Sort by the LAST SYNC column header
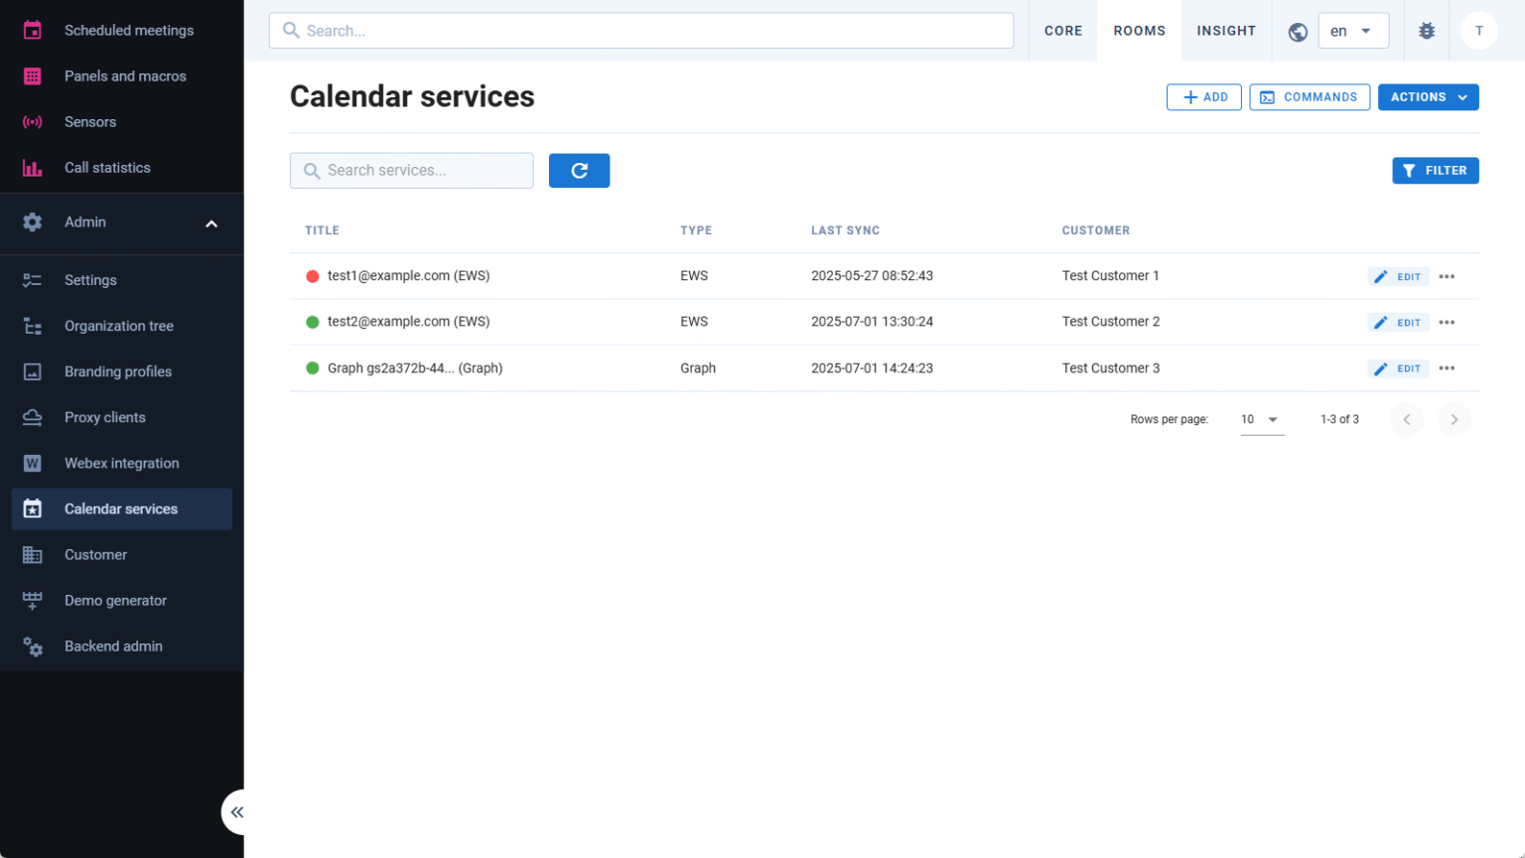Screen dimensions: 1525x858 coord(845,230)
